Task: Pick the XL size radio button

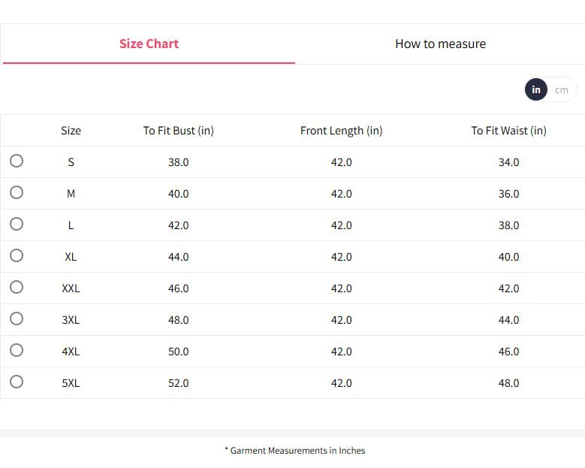Action: [17, 255]
